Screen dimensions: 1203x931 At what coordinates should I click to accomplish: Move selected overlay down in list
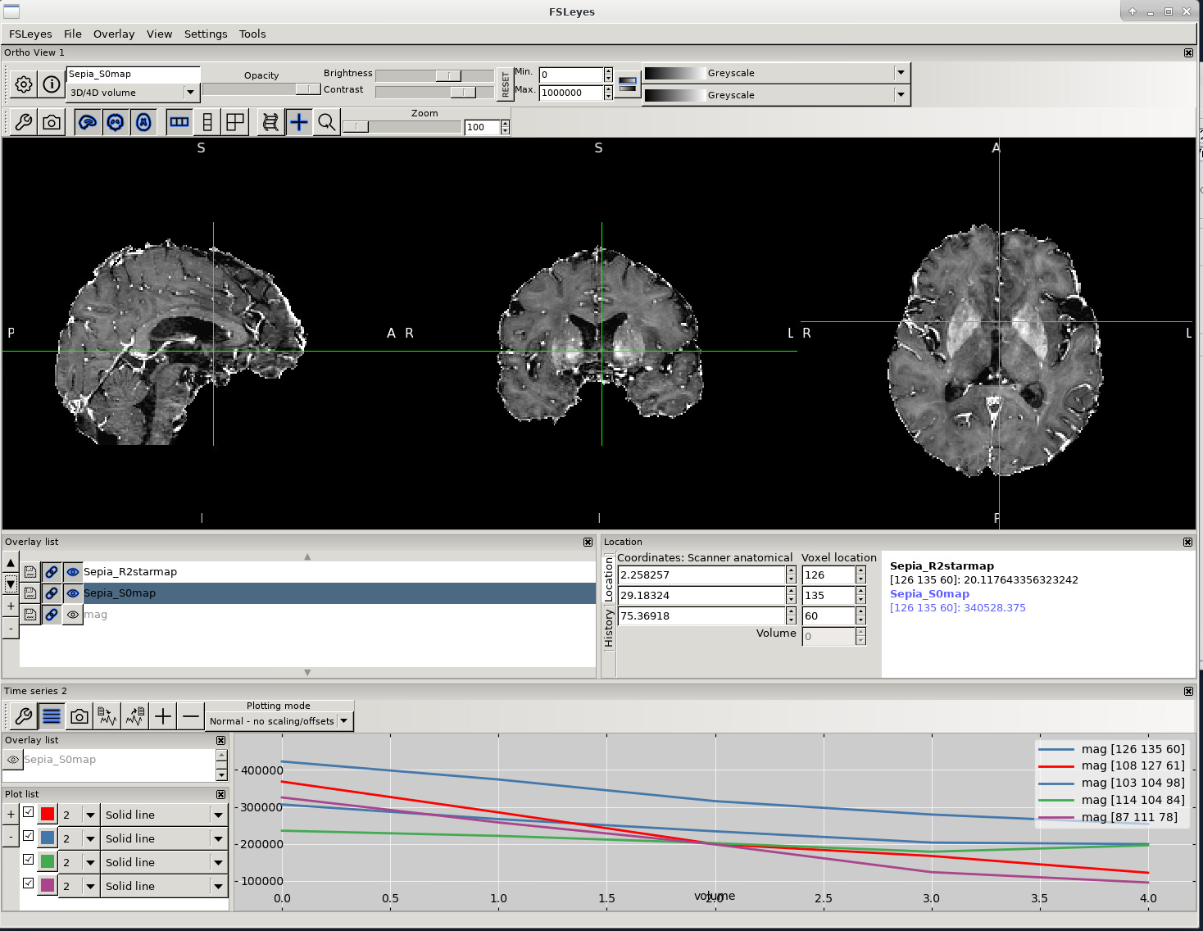(x=11, y=584)
